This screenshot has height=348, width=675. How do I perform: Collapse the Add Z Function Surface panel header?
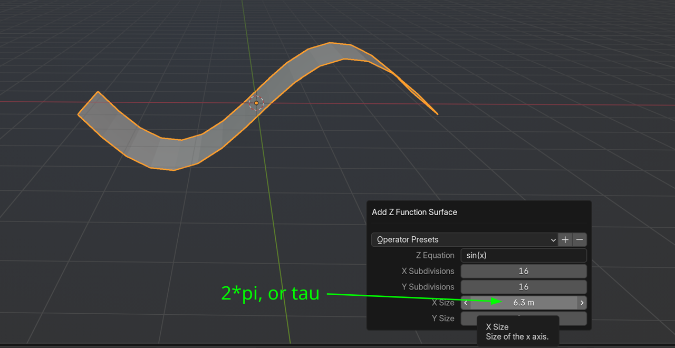pyautogui.click(x=414, y=212)
